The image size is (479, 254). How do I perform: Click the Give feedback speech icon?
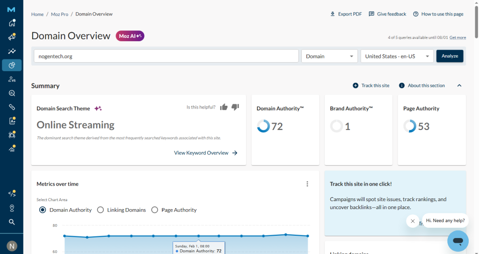click(x=371, y=14)
